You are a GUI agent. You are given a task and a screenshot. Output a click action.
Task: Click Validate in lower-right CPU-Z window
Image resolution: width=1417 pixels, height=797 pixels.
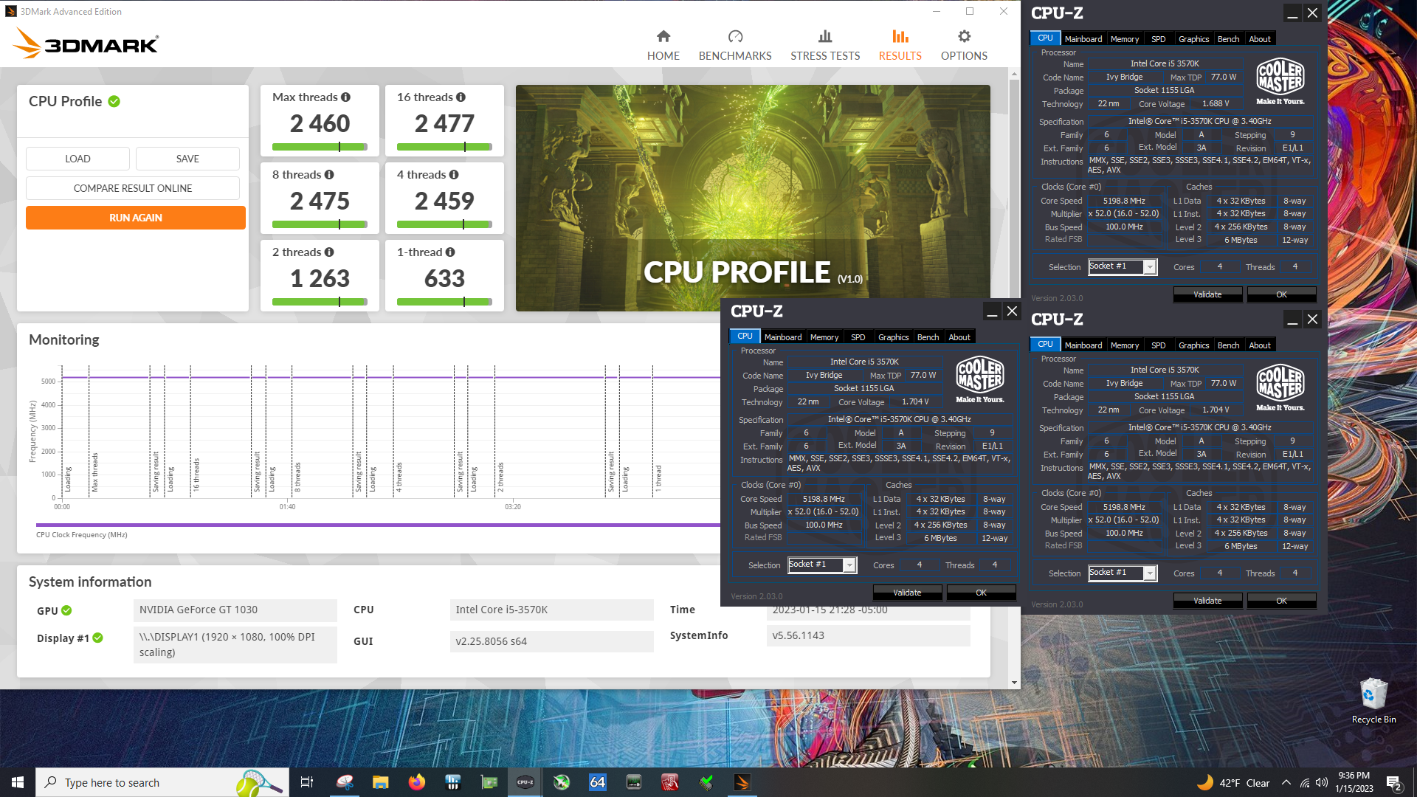[1207, 601]
